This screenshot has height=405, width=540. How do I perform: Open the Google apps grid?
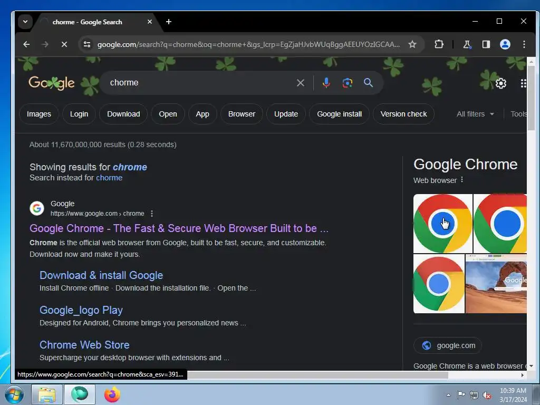click(524, 83)
